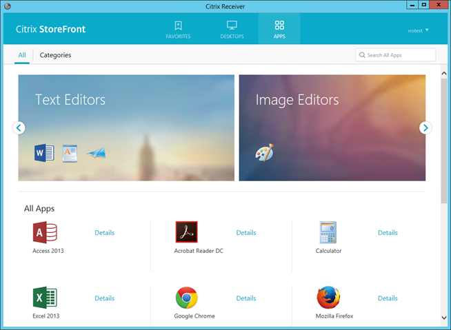Screen dimensions: 451x330
Task: Show next featured category
Action: (425, 127)
